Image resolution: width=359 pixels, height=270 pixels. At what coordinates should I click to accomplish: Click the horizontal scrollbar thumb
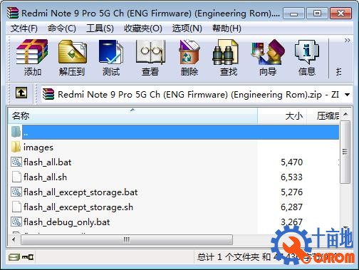point(127,240)
